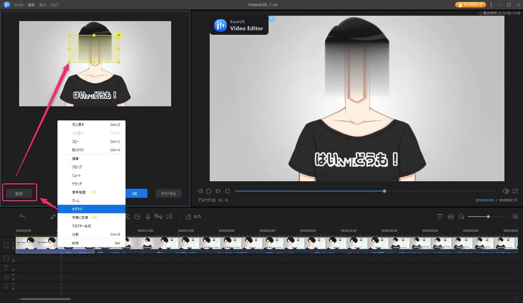This screenshot has height=303, width=523.
Task: Open the three-dot more options menu
Action: 491,5
